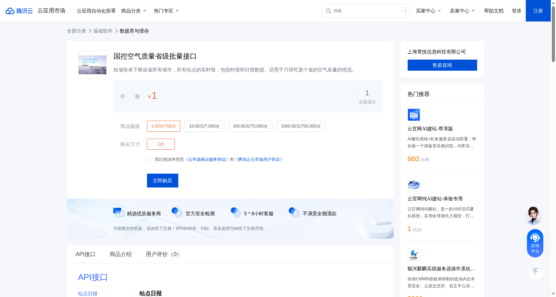Click the Tencent Cloud logo
The width and height of the screenshot is (556, 297).
coord(19,11)
